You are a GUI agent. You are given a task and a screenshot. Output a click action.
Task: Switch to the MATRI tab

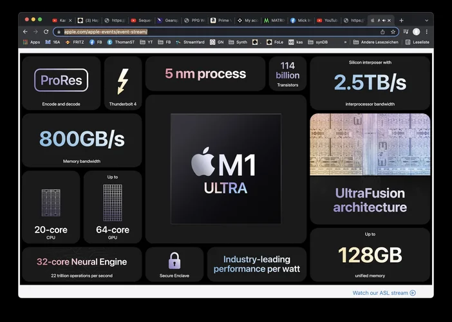274,21
